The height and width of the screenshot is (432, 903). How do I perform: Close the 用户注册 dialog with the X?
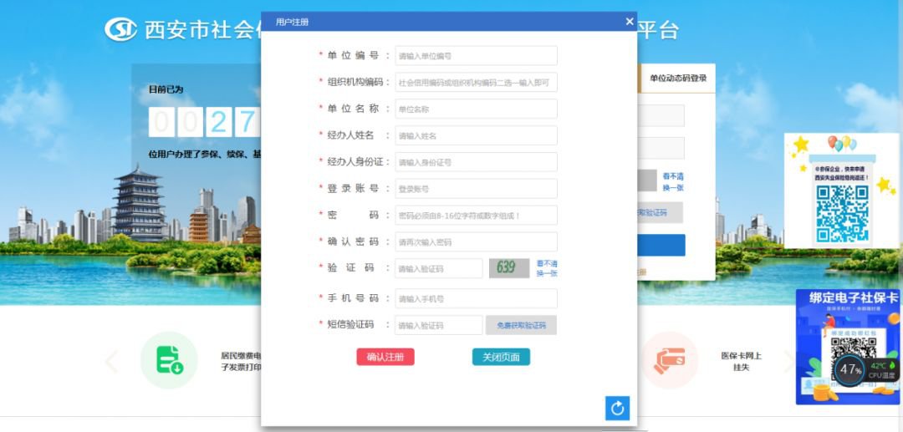[630, 22]
